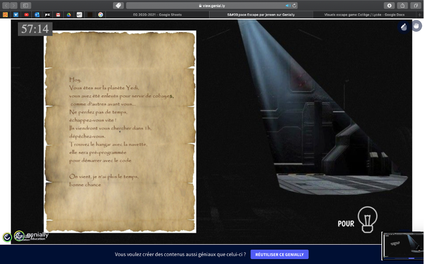Click the line "On vient, je n'ai plus le temps,"
This screenshot has width=424, height=264.
(x=104, y=177)
